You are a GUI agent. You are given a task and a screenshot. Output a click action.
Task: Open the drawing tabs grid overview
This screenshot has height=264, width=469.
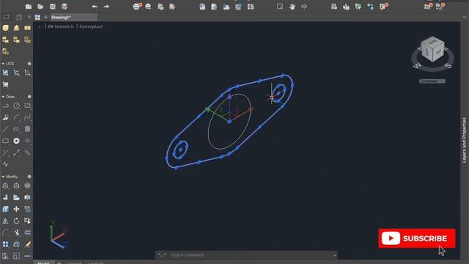37,18
